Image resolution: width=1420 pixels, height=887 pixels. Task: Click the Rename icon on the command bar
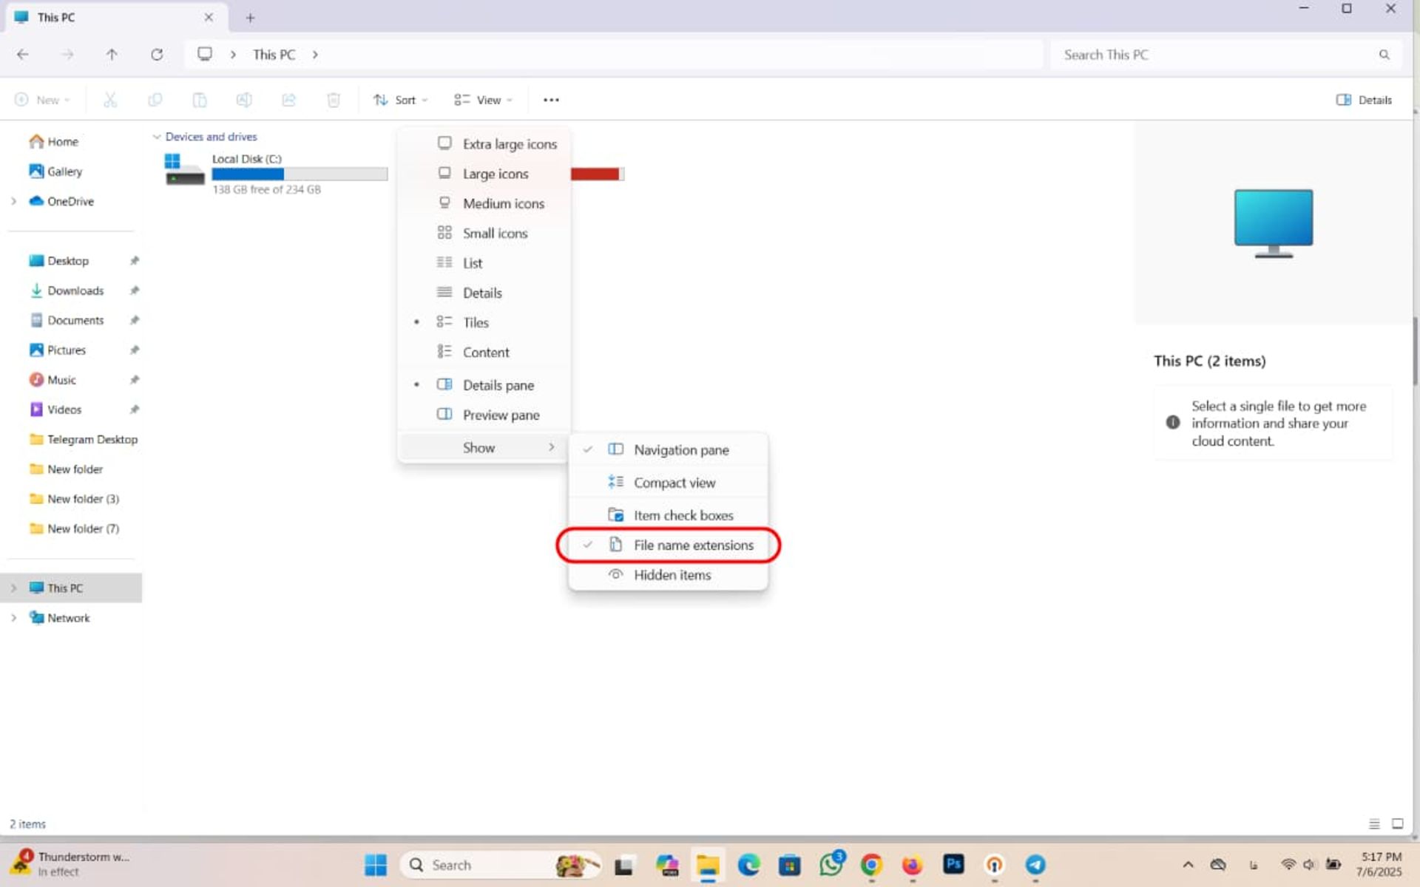[x=244, y=100]
